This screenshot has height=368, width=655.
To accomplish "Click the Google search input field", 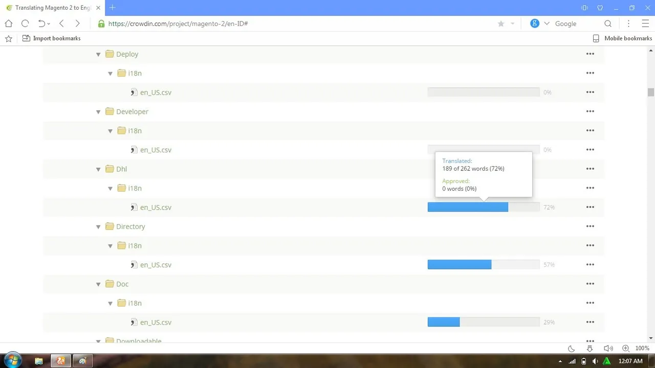I will [576, 24].
